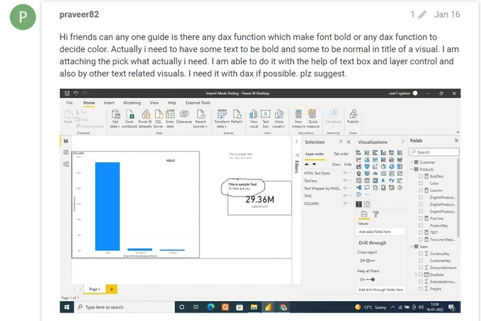Open praveer82 user profile link
Image resolution: width=481 pixels, height=321 pixels.
(x=79, y=14)
